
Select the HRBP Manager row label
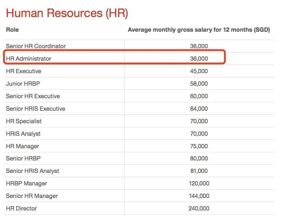click(x=27, y=184)
